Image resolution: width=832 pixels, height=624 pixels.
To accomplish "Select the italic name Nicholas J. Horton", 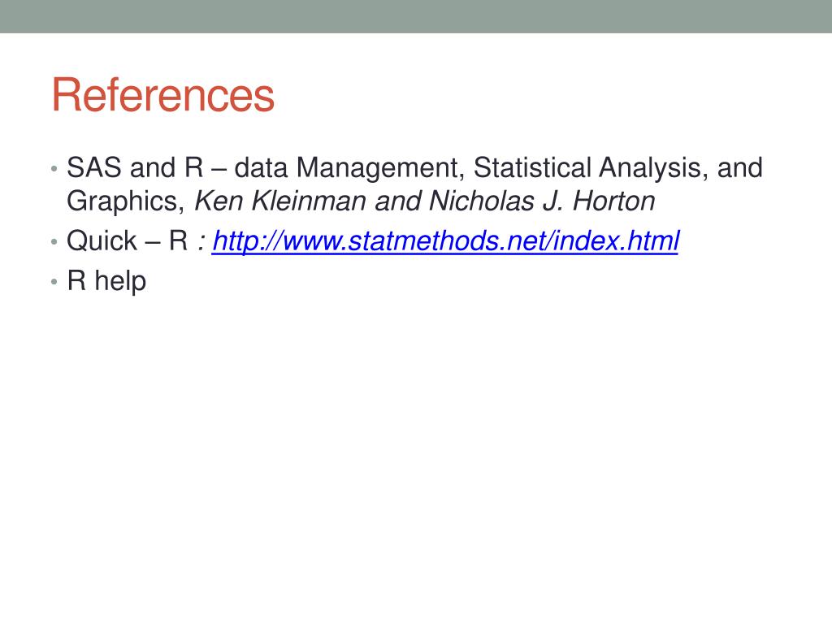I will click(x=542, y=201).
